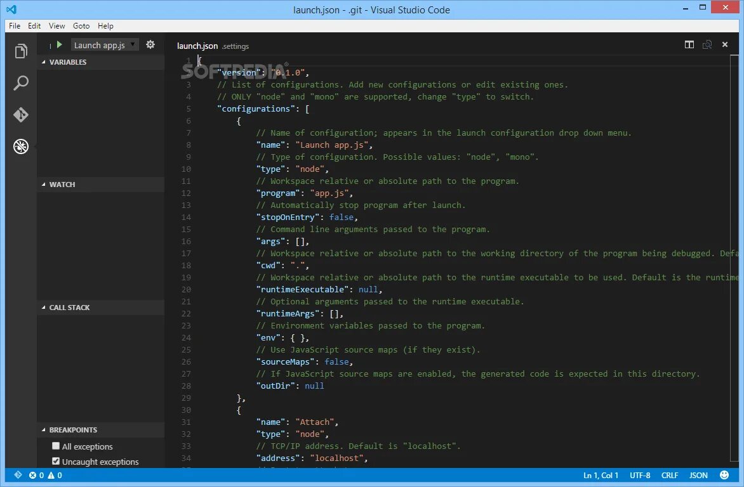Open the Help menu
This screenshot has width=744, height=487.
[105, 25]
